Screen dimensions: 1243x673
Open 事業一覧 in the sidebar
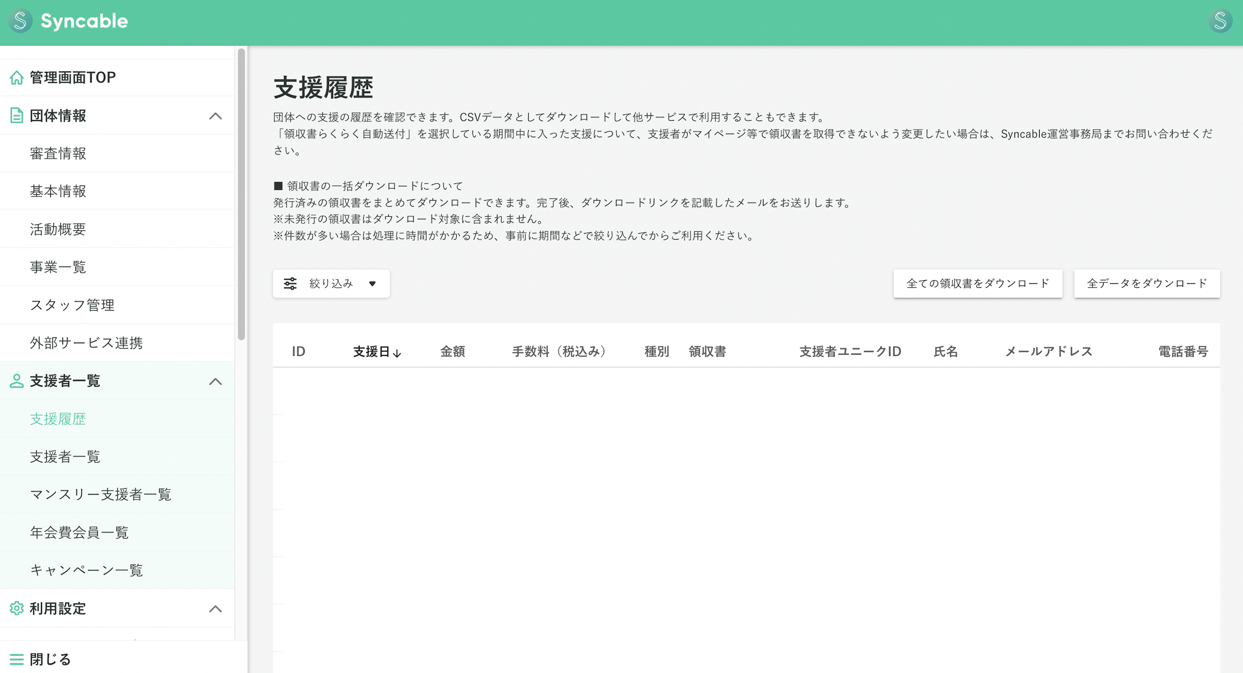117,267
